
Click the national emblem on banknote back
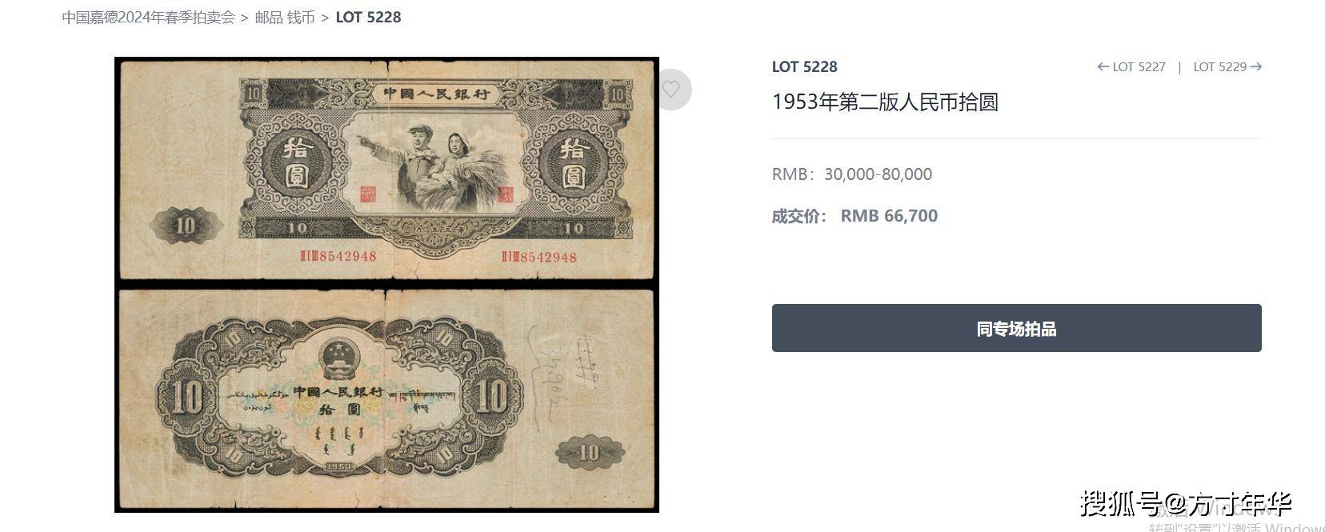pyautogui.click(x=336, y=353)
